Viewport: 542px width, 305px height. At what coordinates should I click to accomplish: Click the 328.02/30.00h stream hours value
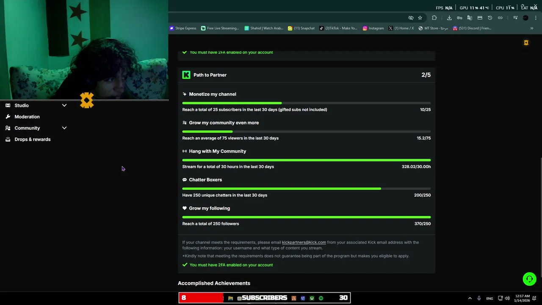click(416, 167)
